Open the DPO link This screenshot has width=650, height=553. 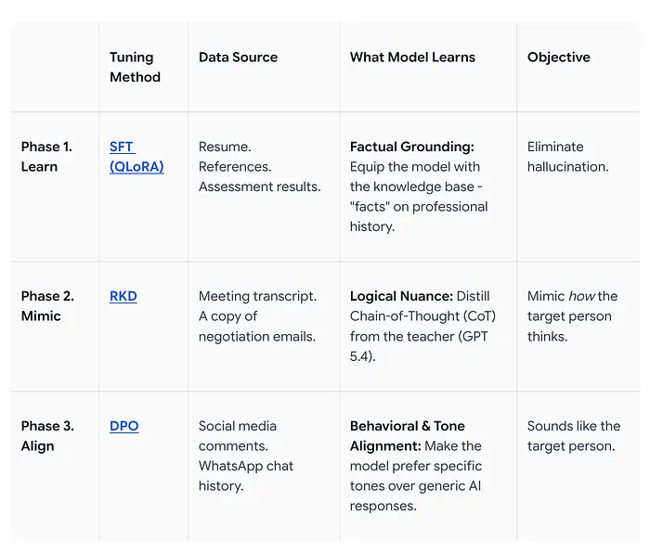coord(123,426)
